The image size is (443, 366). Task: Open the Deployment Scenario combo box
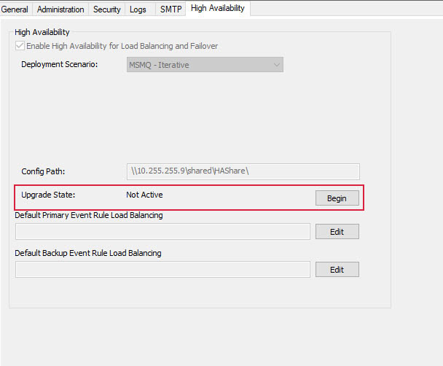pyautogui.click(x=204, y=65)
